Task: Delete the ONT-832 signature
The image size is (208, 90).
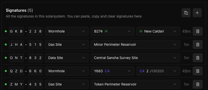Action: (198, 58)
